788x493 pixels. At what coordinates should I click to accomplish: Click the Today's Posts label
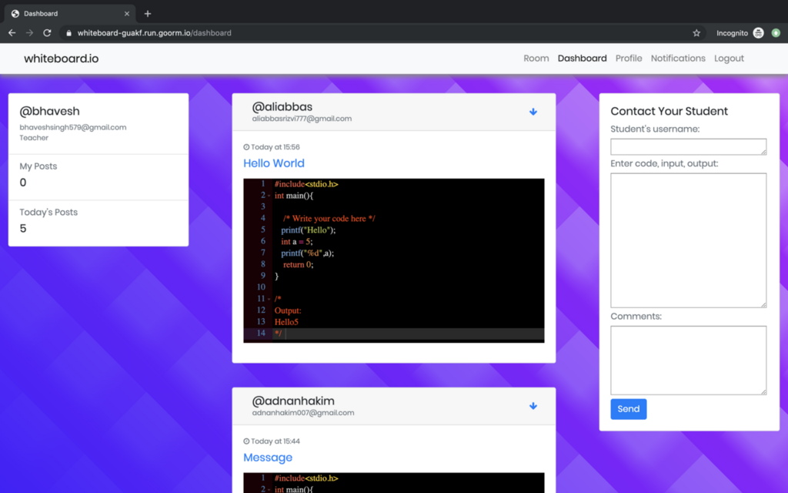[x=48, y=213]
